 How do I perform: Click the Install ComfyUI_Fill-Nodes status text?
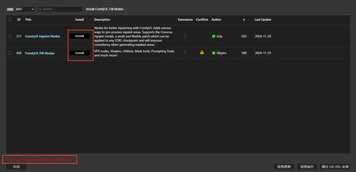[x=106, y=9]
